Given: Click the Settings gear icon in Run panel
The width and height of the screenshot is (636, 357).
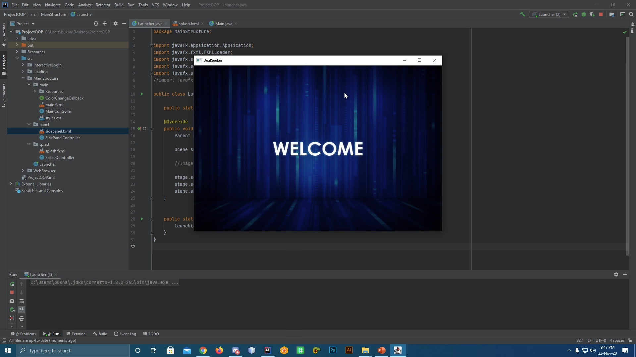Looking at the screenshot, I should click(x=616, y=274).
